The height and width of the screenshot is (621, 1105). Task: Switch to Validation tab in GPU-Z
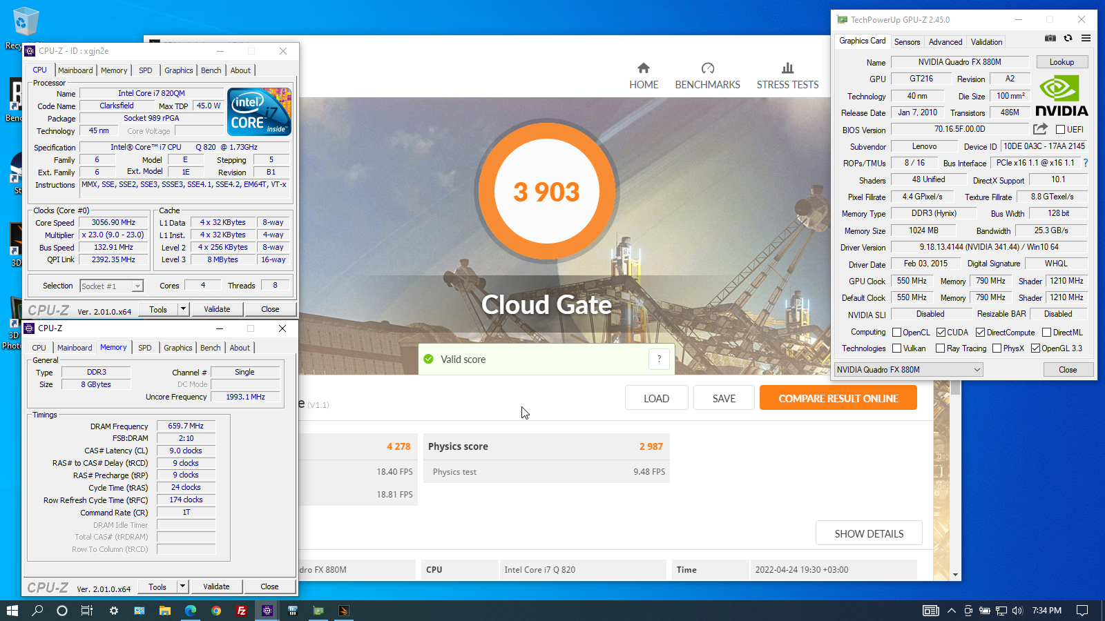[x=986, y=42]
